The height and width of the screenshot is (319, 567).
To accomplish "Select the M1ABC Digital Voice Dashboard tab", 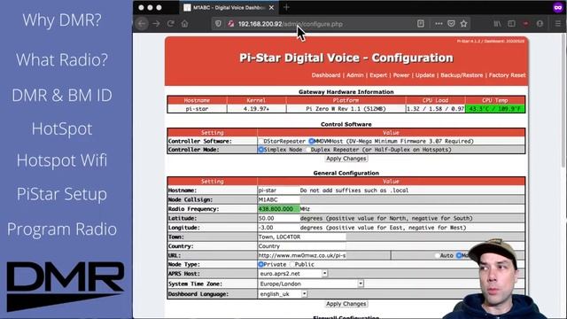I will click(229, 8).
